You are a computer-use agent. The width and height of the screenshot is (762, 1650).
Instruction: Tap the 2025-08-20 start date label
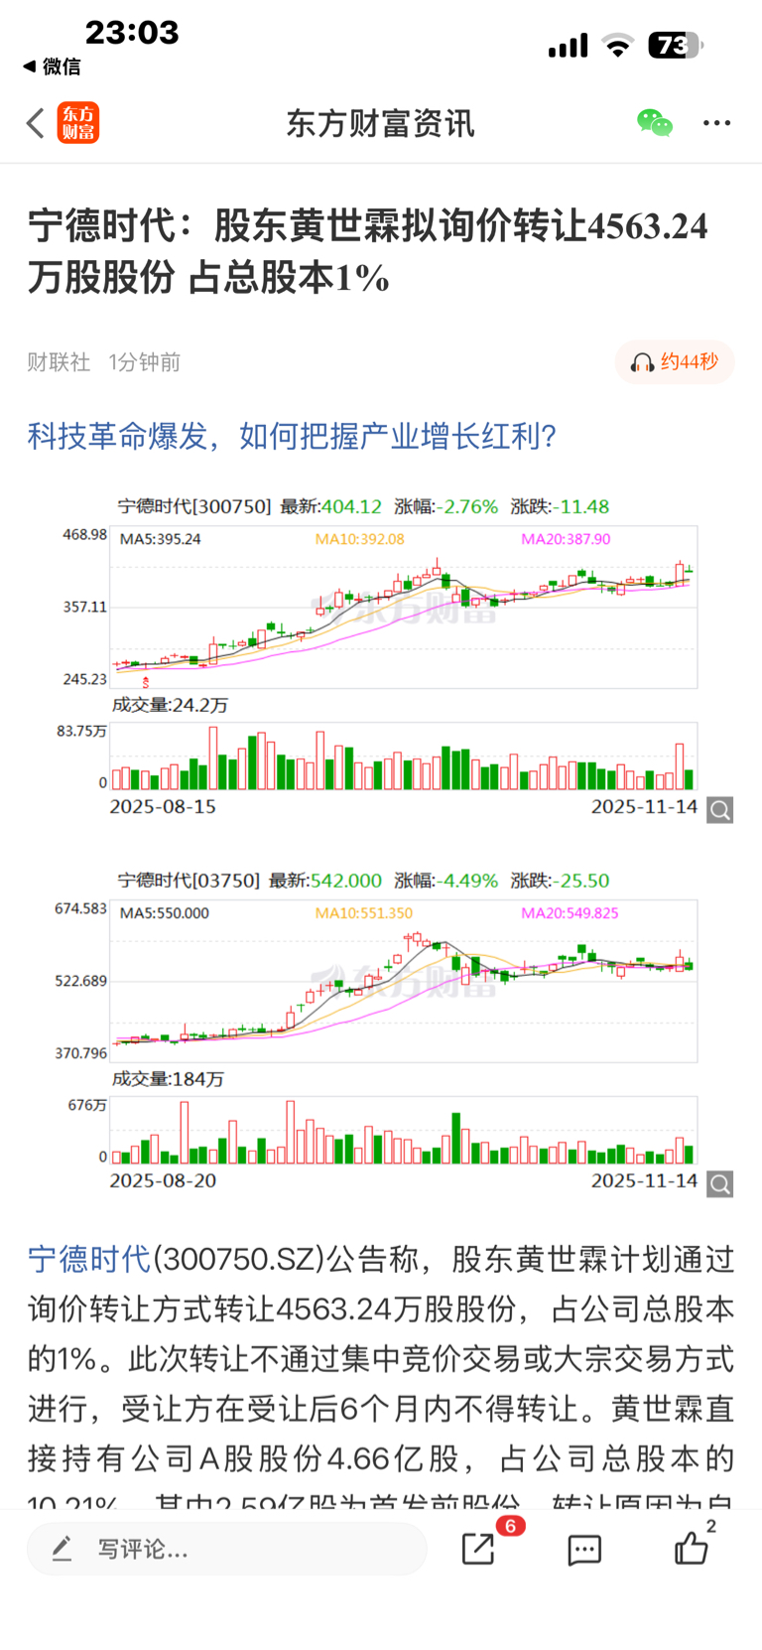162,1180
